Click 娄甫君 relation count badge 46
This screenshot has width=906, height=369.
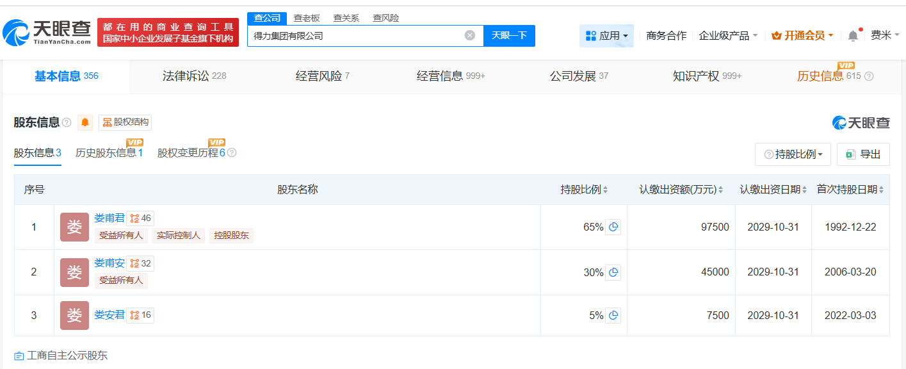pyautogui.click(x=140, y=218)
